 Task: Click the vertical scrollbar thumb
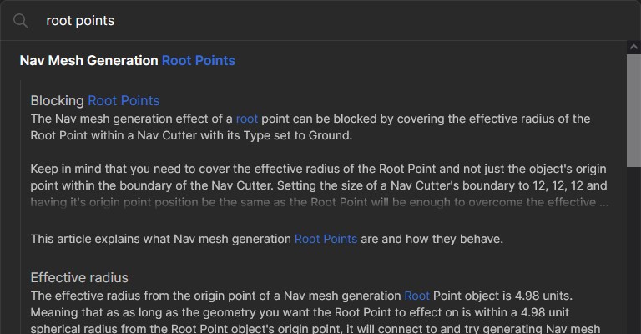pyautogui.click(x=633, y=110)
